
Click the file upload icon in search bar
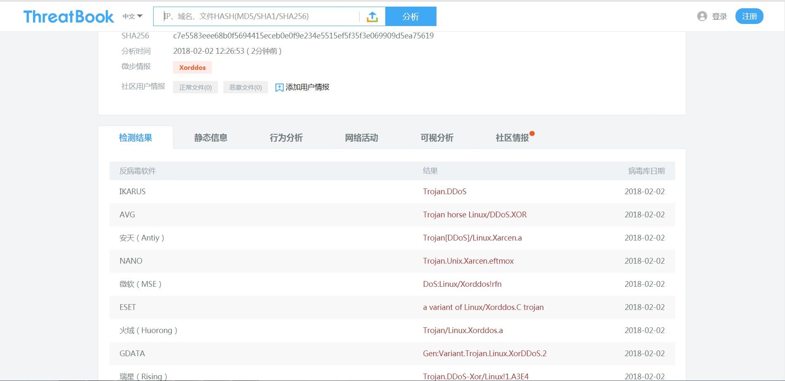coord(372,16)
